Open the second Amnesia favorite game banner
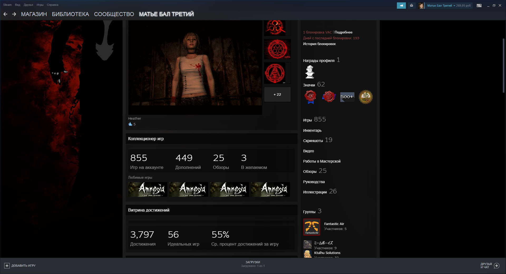This screenshot has width=506, height=274. [188, 189]
